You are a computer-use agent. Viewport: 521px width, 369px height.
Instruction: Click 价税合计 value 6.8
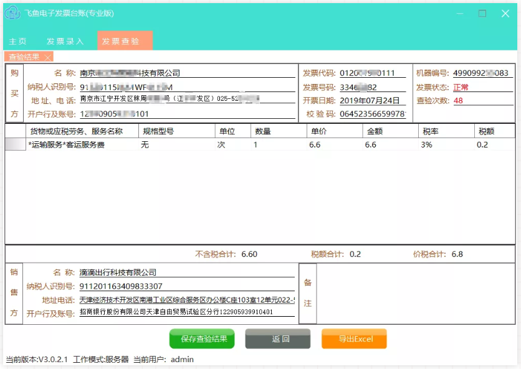[x=457, y=254]
